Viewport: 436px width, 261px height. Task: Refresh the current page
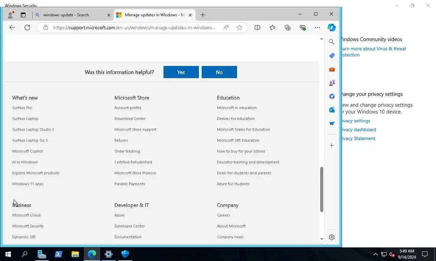point(27,28)
